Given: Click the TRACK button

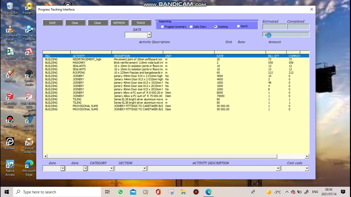Looking at the screenshot, I should [141, 23].
